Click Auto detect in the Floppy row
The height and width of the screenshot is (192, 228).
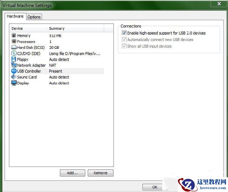[59, 59]
